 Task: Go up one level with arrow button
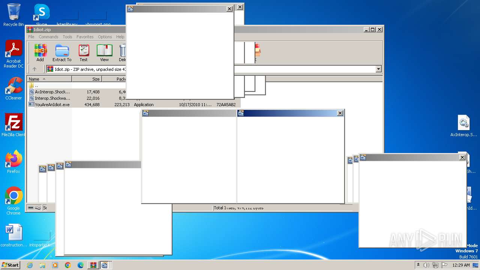34,69
